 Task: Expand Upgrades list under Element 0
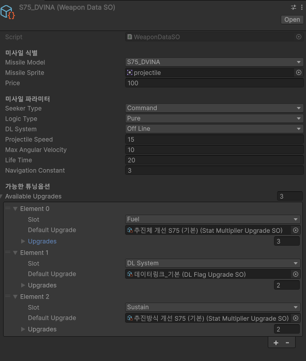(x=23, y=242)
